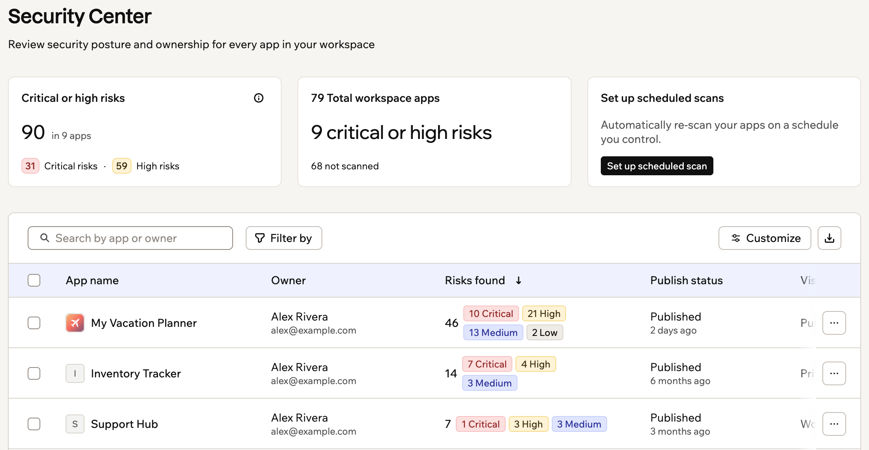Select the Inventory Tracker row checkbox
Viewport: 869px width, 450px height.
coord(34,373)
